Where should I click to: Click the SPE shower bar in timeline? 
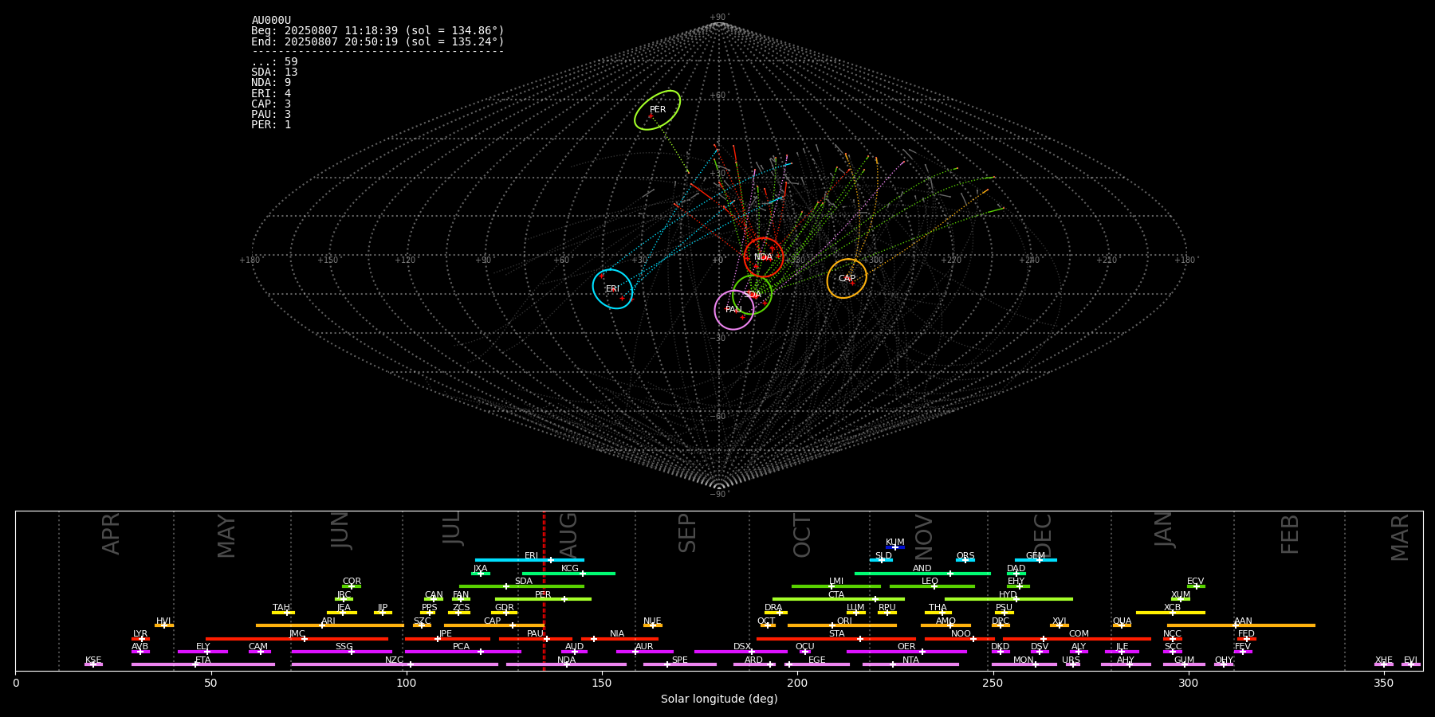[x=679, y=664]
